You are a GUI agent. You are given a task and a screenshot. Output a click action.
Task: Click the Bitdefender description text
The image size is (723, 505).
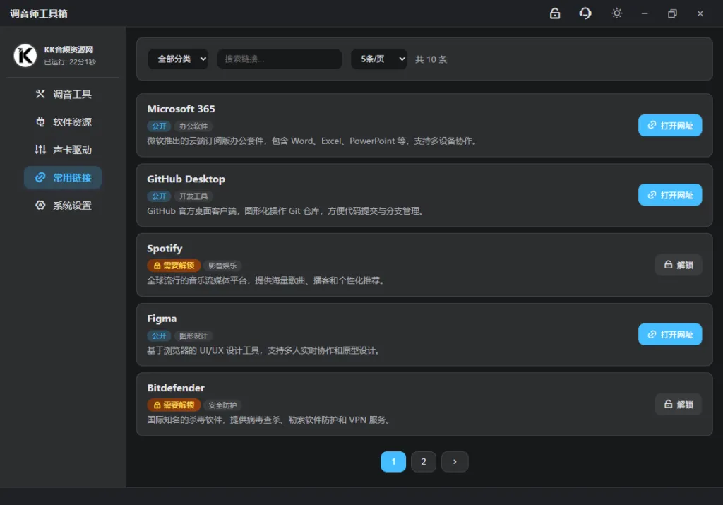click(269, 420)
